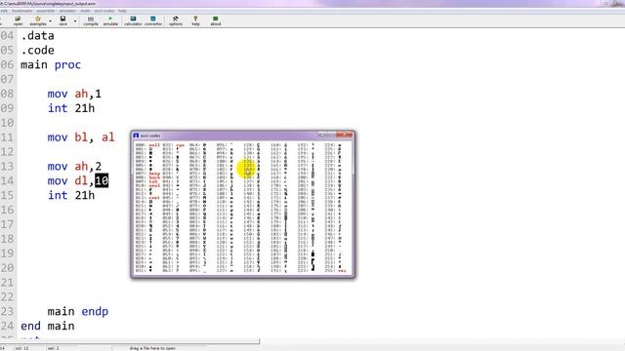Click the red 'res' entry at code 255

(x=342, y=271)
